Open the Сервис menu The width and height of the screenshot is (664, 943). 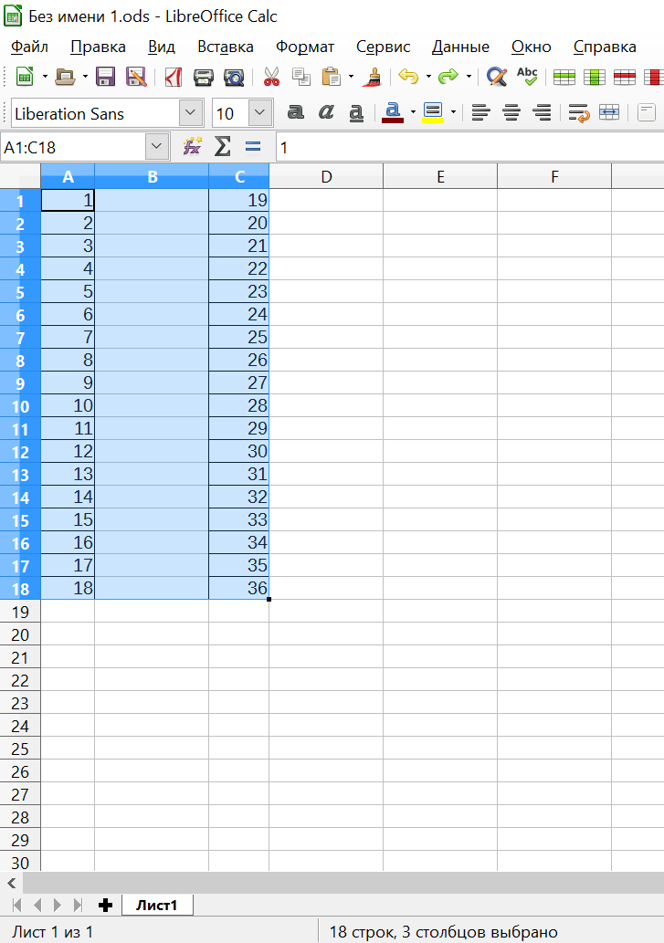383,47
